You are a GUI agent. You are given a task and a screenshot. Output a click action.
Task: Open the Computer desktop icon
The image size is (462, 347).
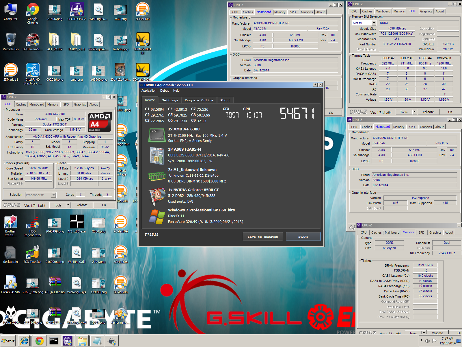[11, 12]
